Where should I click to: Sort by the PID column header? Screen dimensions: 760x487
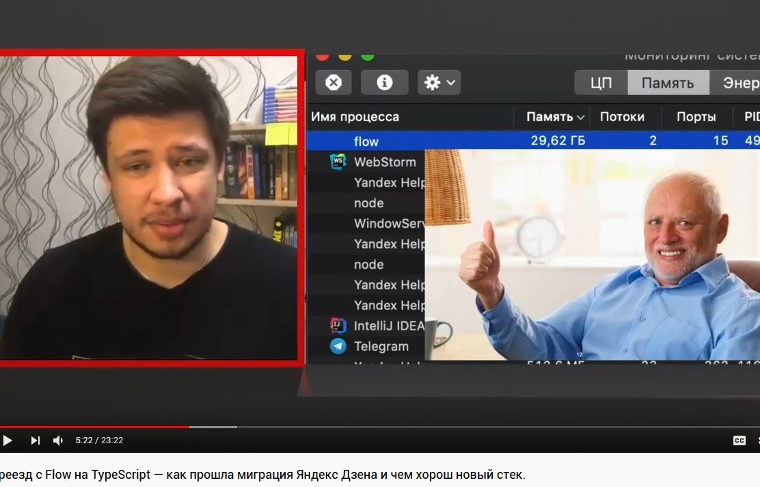pyautogui.click(x=752, y=117)
